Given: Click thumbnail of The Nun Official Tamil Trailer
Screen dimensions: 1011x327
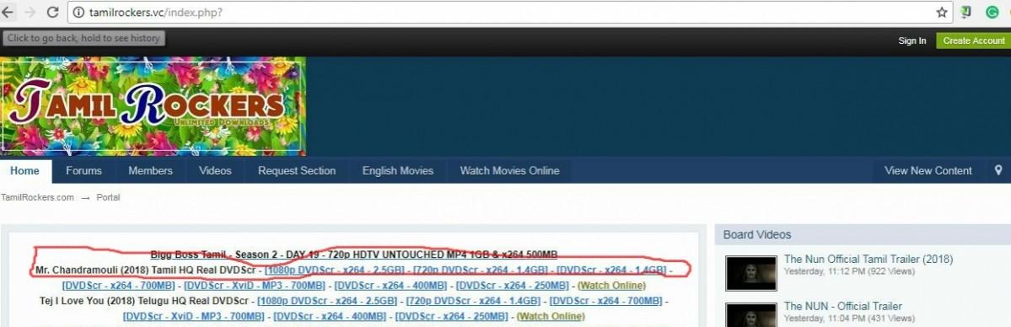Looking at the screenshot, I should [751, 273].
